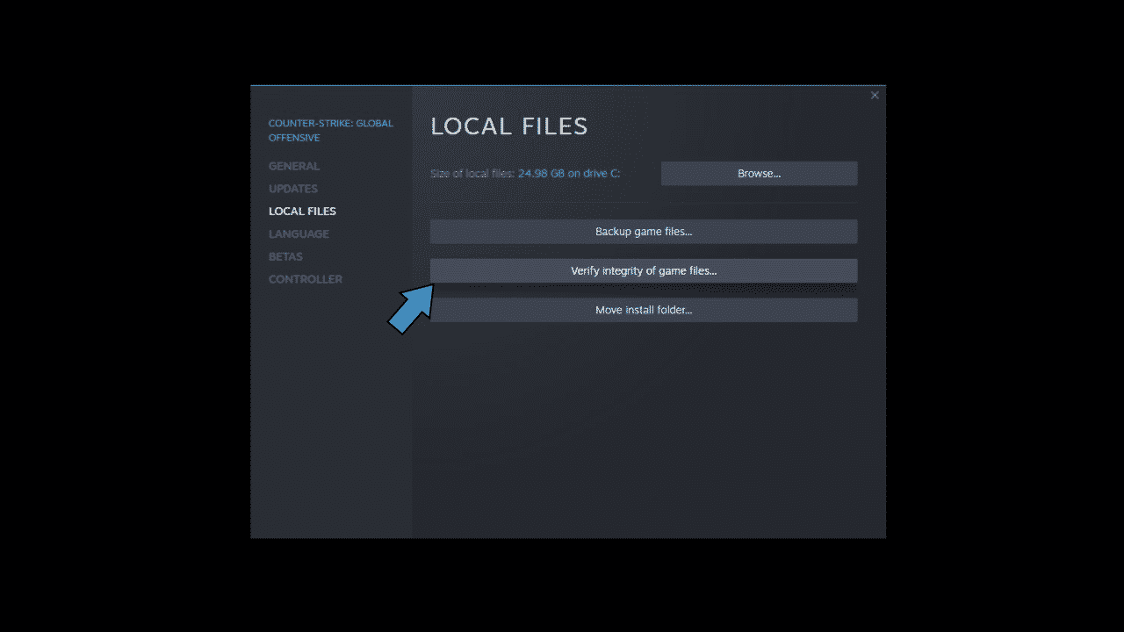1124x632 pixels.
Task: Switch to the GENERAL settings tab
Action: click(294, 166)
